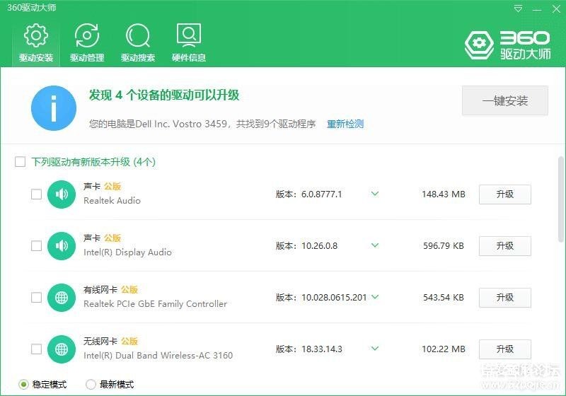566x396 pixels.
Task: Click the Realtek PCIe GbE Family Controller name
Action: tap(155, 304)
